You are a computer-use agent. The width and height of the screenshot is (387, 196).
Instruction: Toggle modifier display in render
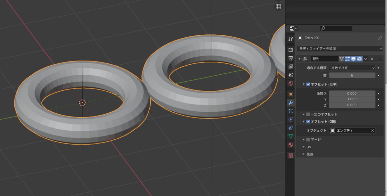click(360, 59)
